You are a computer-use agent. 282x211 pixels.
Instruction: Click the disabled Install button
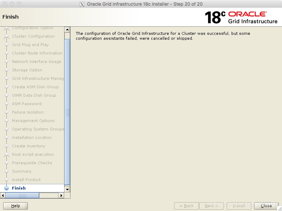239,206
